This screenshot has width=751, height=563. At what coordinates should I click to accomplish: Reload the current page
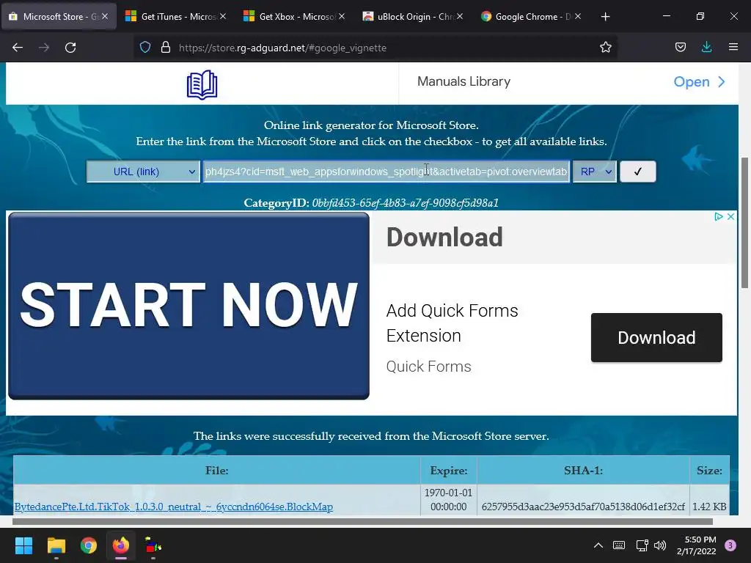point(70,48)
